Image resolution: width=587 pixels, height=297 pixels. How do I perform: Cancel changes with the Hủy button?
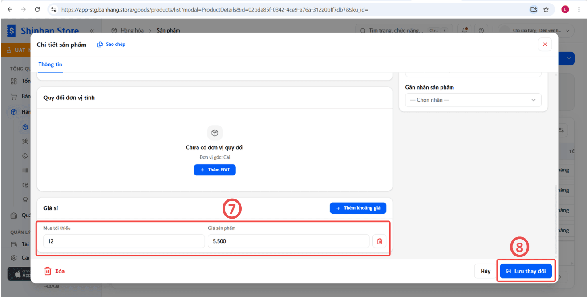pos(486,271)
